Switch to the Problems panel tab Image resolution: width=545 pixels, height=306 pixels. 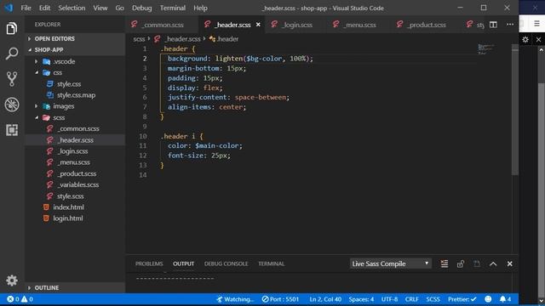[x=149, y=263]
